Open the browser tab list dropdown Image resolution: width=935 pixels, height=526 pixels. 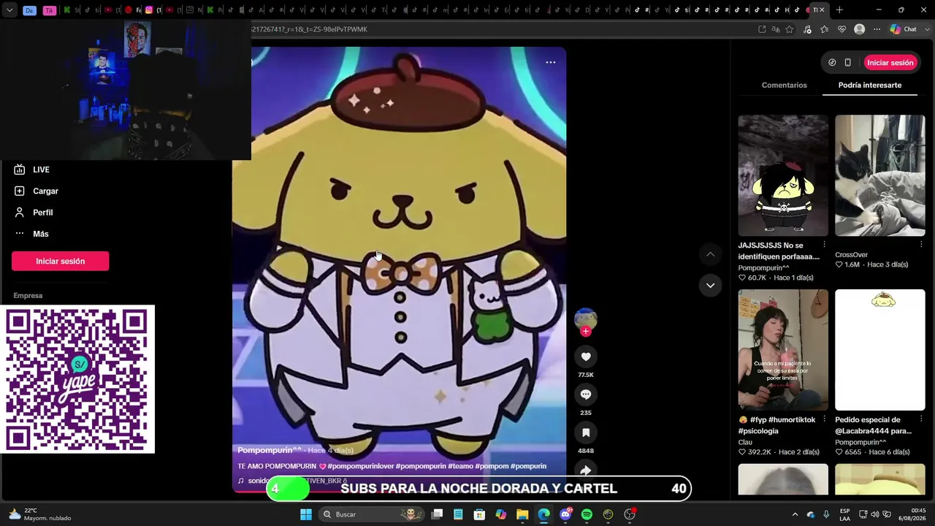tap(9, 10)
